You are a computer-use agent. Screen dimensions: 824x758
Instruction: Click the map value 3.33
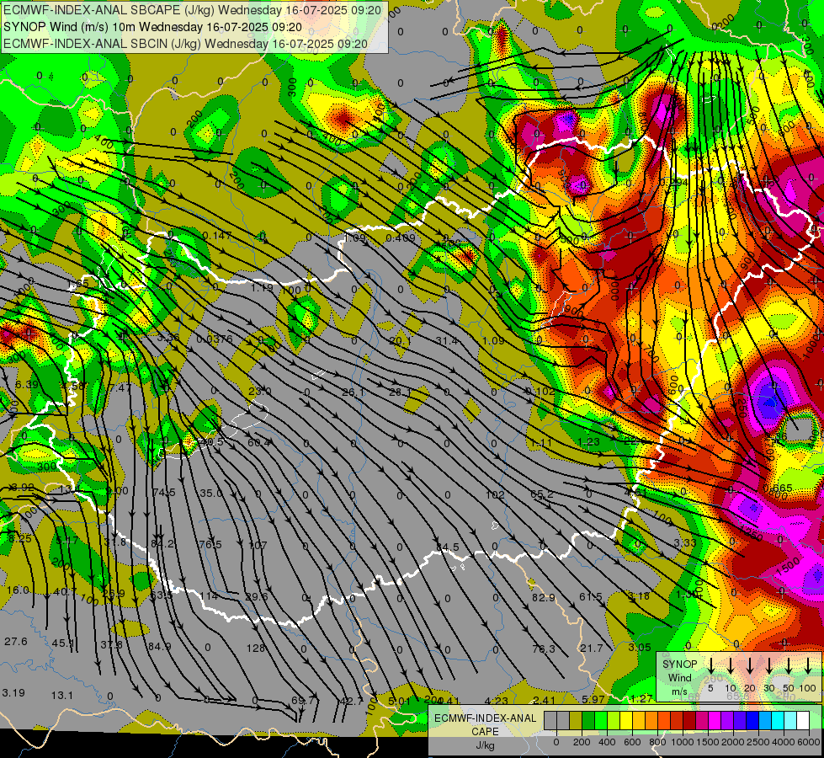(x=685, y=543)
